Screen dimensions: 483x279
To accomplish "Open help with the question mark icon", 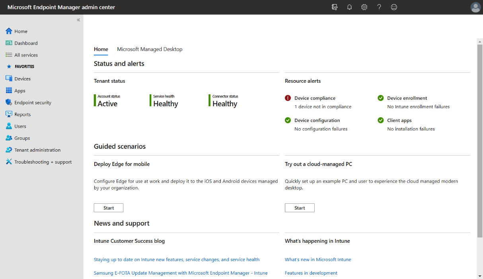I will pos(379,7).
